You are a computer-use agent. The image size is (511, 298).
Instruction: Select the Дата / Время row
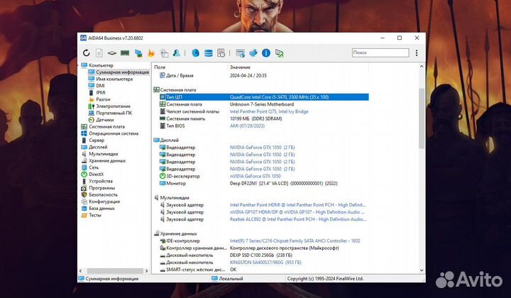click(260, 75)
